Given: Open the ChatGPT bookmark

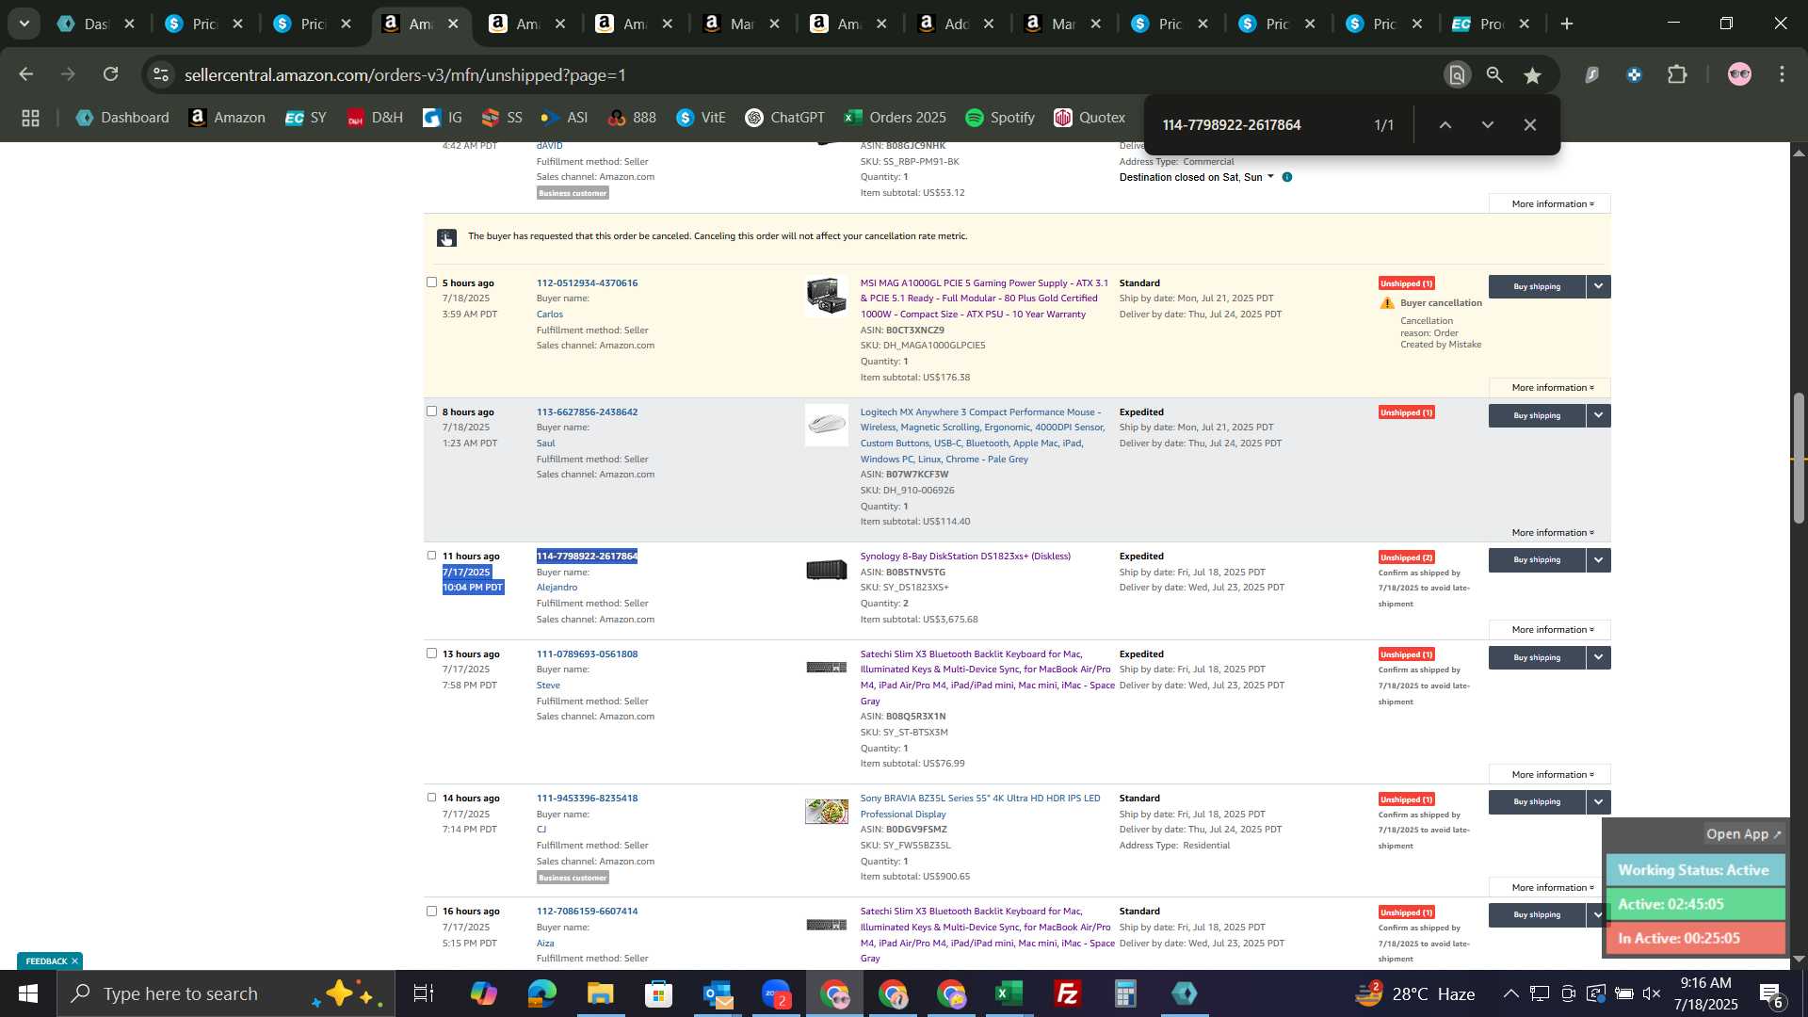Looking at the screenshot, I should pos(784,118).
